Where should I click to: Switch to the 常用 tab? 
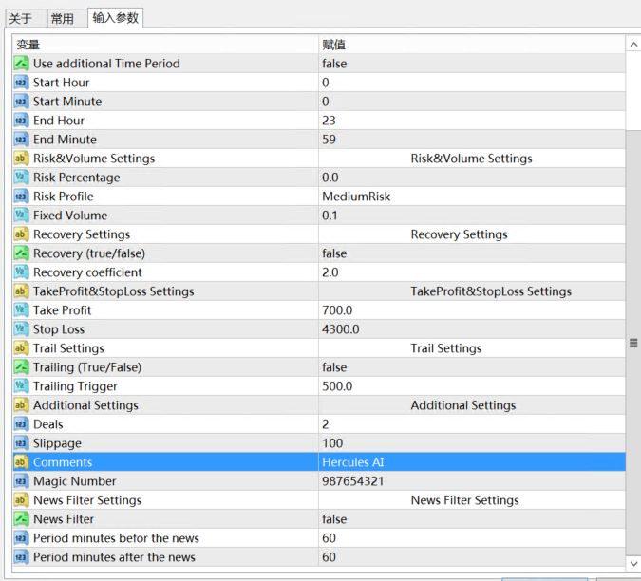[x=66, y=18]
